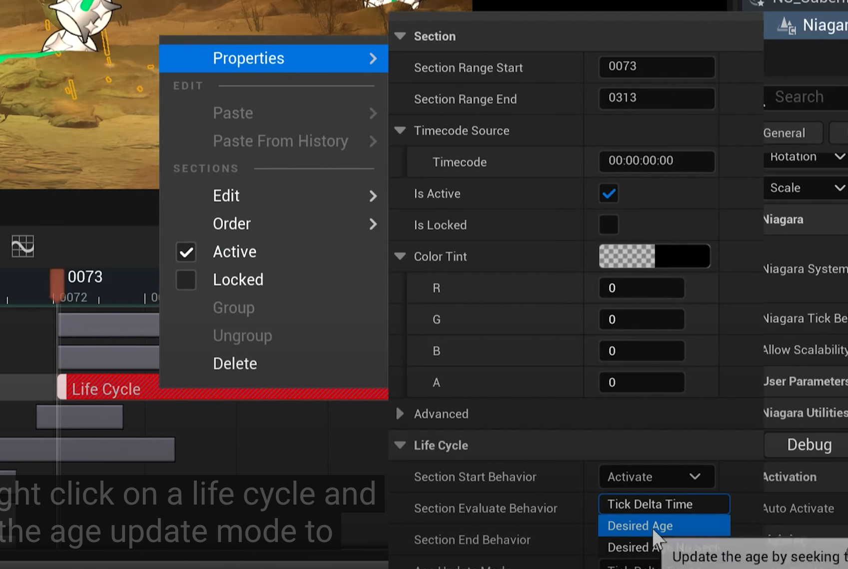Collapse the Color Tint property
848x569 pixels.
pyautogui.click(x=400, y=256)
